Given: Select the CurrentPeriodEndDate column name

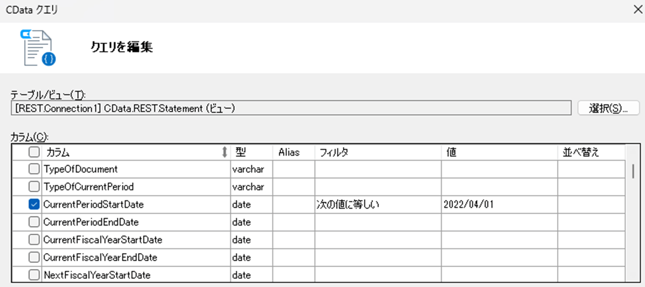Looking at the screenshot, I should pyautogui.click(x=91, y=222).
